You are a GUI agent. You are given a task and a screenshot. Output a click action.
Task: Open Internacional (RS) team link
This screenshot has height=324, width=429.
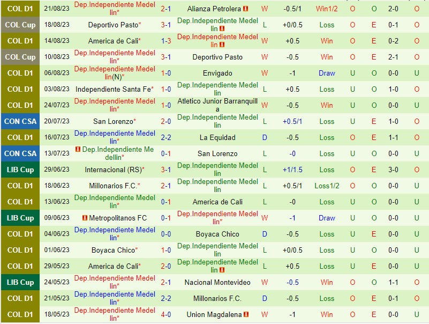point(113,170)
